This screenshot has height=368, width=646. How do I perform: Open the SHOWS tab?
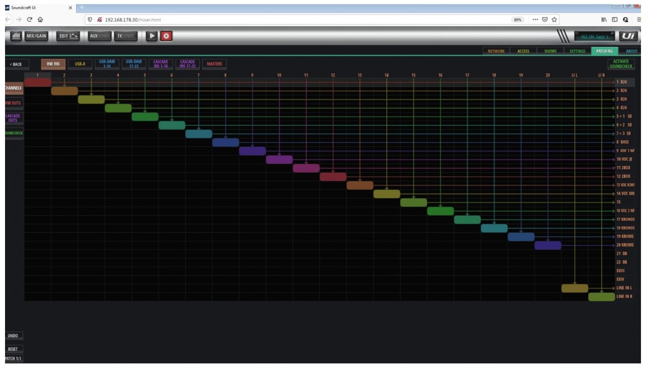click(550, 51)
